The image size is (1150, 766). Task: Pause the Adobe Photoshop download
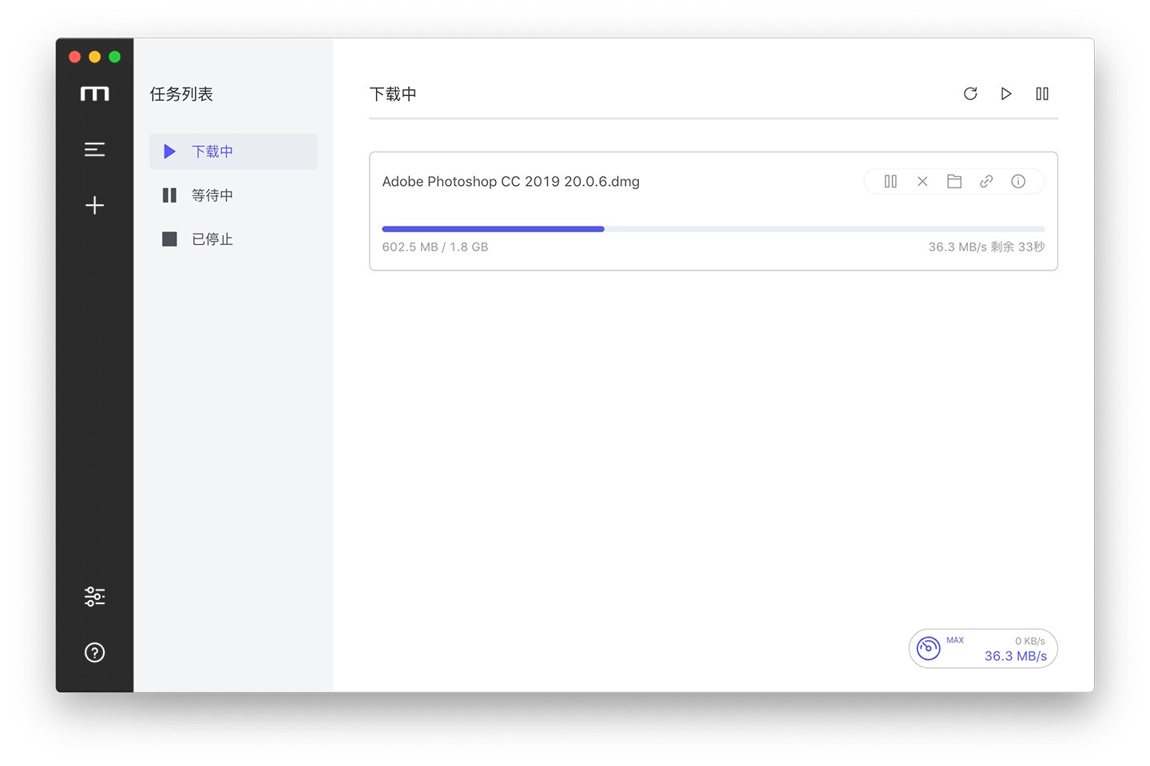[x=890, y=181]
